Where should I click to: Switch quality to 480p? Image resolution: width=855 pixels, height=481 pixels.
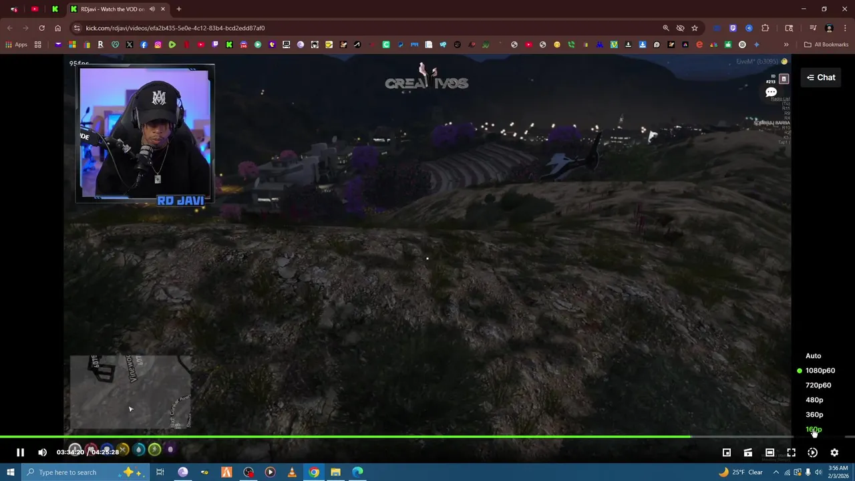coord(814,400)
